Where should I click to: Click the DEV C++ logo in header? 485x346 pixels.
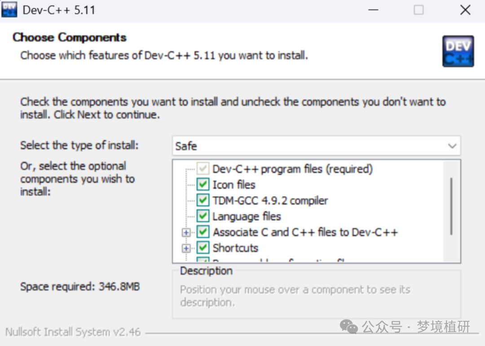tap(458, 51)
